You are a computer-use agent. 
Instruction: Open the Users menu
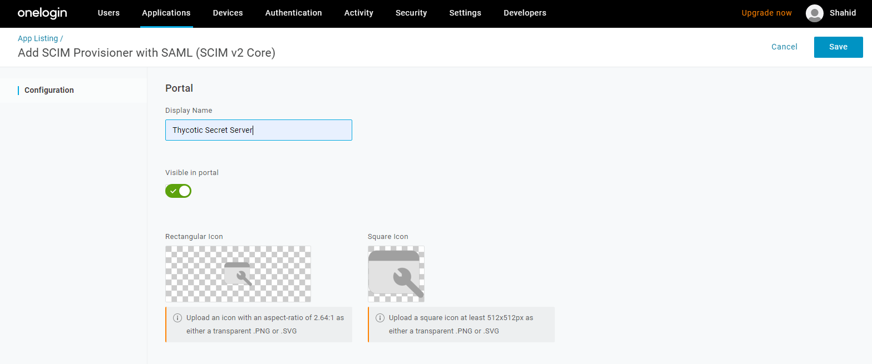[x=109, y=13]
